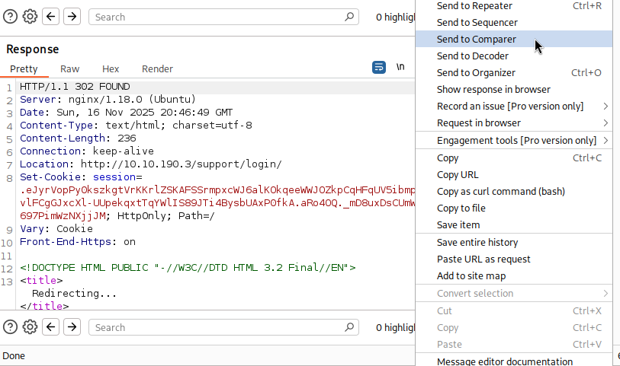Switch to the Pretty response tab
This screenshot has width=620, height=366.
pyautogui.click(x=24, y=68)
